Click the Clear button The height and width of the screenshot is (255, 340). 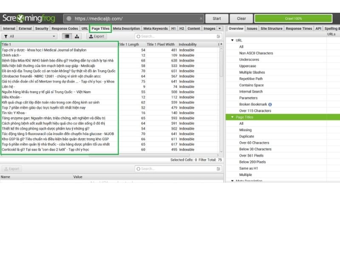(241, 19)
